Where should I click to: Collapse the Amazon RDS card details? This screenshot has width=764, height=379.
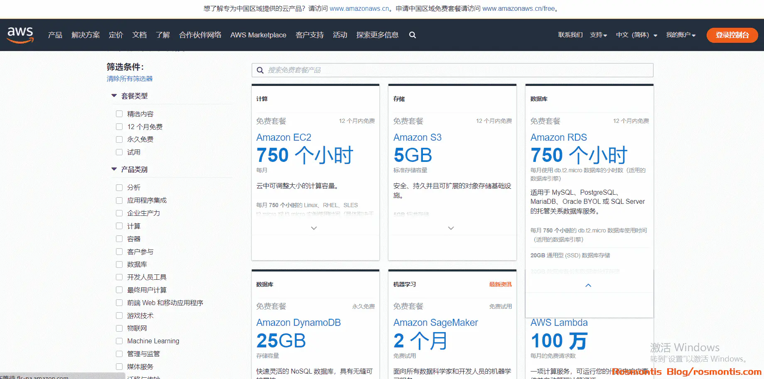pos(588,285)
